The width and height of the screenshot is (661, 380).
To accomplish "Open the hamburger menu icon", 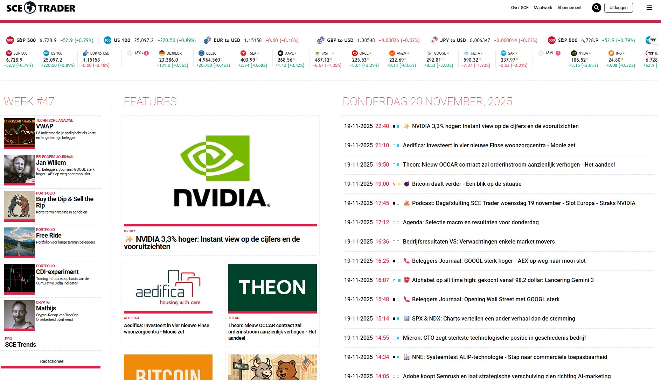I will pyautogui.click(x=649, y=8).
